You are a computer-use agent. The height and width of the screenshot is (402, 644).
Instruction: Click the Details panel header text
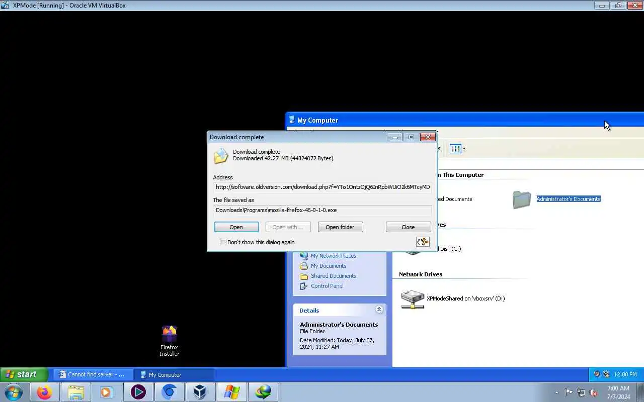click(309, 311)
